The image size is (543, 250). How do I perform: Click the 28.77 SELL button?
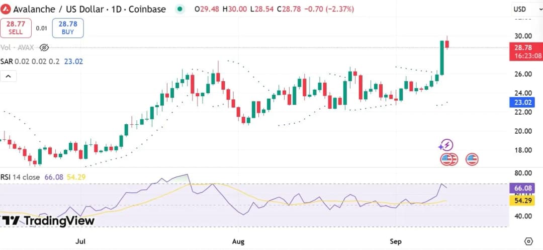tap(16, 28)
